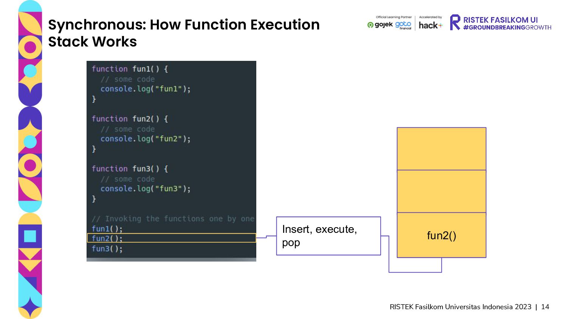Click the #GROUNDBREAKINGGROWTH hashtag text
Viewport: 567px width, 319px height.
pos(507,27)
